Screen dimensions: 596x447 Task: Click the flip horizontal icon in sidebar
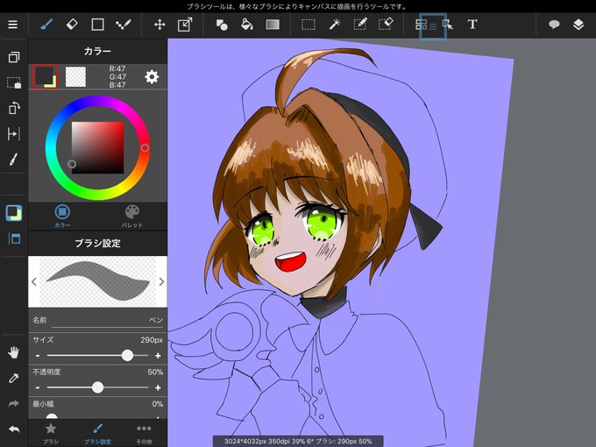tap(14, 134)
